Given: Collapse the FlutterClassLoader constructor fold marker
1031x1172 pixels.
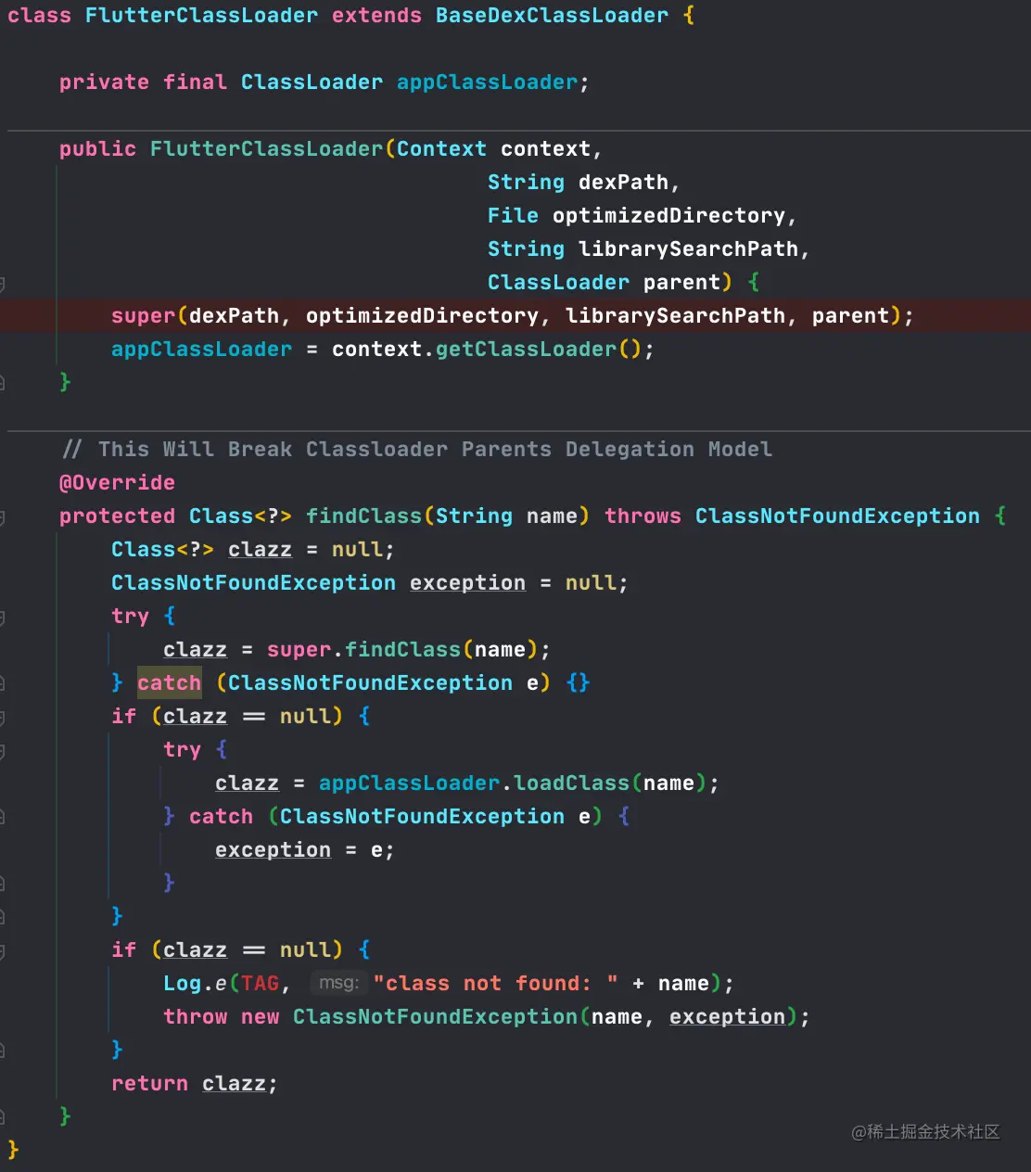Looking at the screenshot, I should pos(3,283).
